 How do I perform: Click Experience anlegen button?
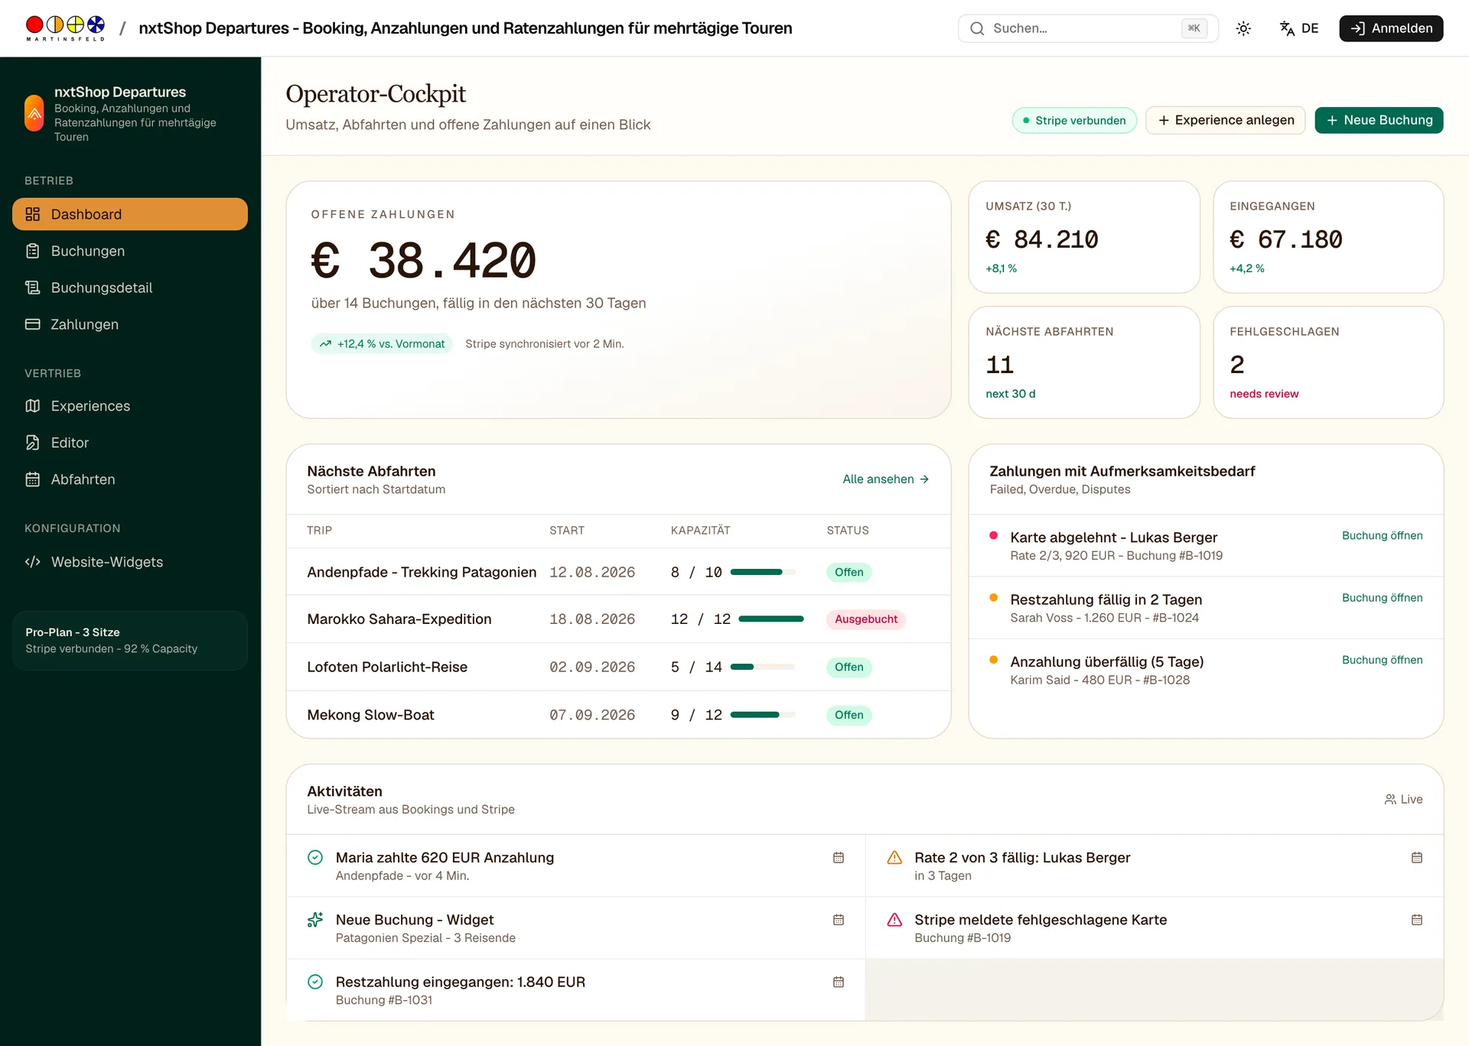click(1226, 120)
